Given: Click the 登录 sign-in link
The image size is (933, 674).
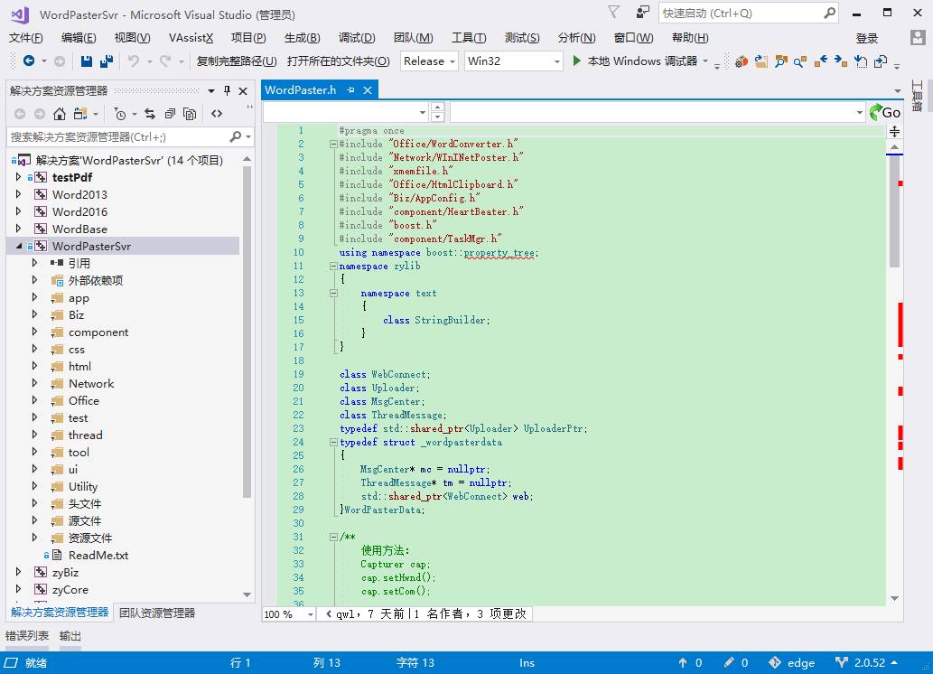Looking at the screenshot, I should pos(866,38).
